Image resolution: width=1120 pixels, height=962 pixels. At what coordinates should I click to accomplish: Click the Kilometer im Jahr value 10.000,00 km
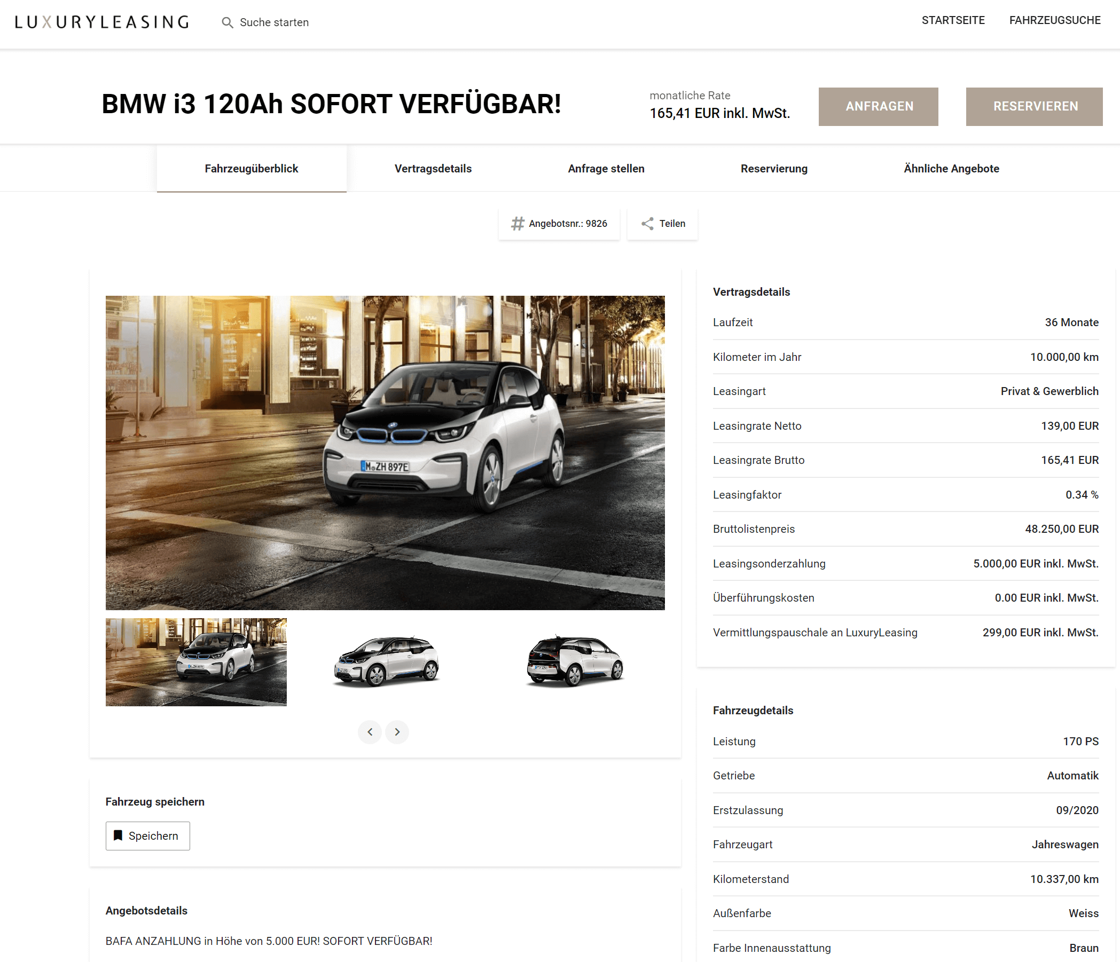click(1064, 357)
